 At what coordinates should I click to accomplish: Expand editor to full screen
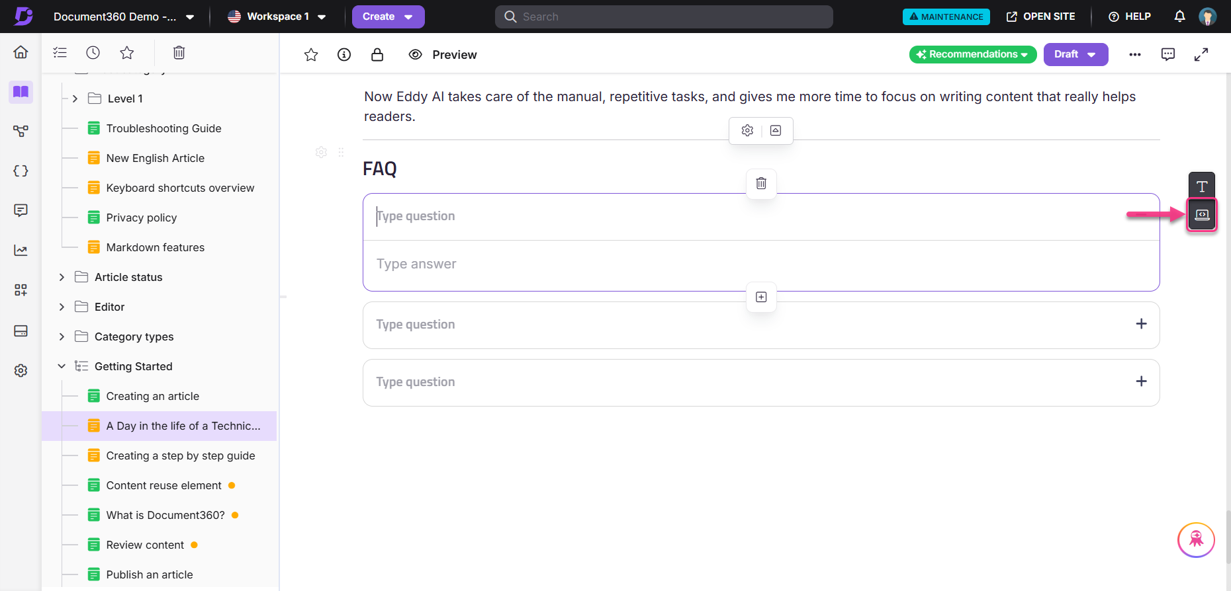pyautogui.click(x=1201, y=55)
